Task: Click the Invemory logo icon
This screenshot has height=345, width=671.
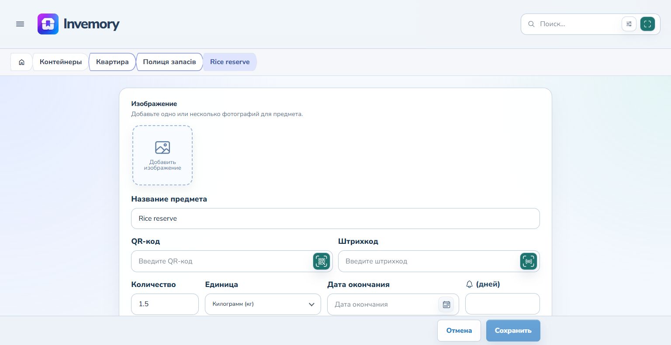Action: tap(48, 24)
